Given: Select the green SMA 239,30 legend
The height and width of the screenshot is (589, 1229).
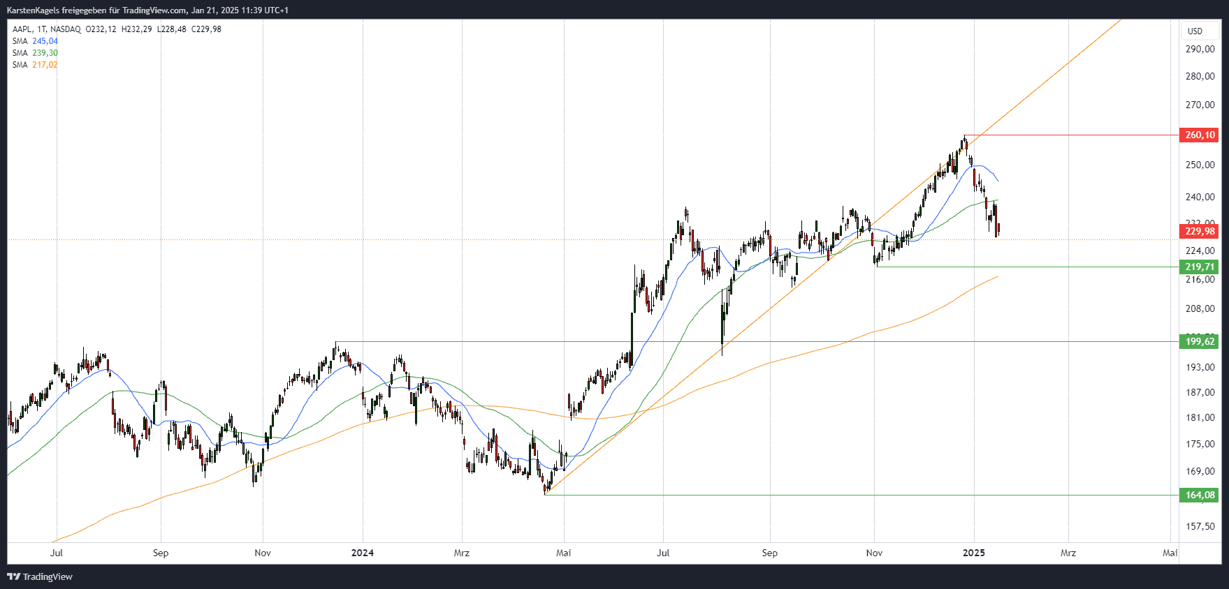Looking at the screenshot, I should [35, 53].
